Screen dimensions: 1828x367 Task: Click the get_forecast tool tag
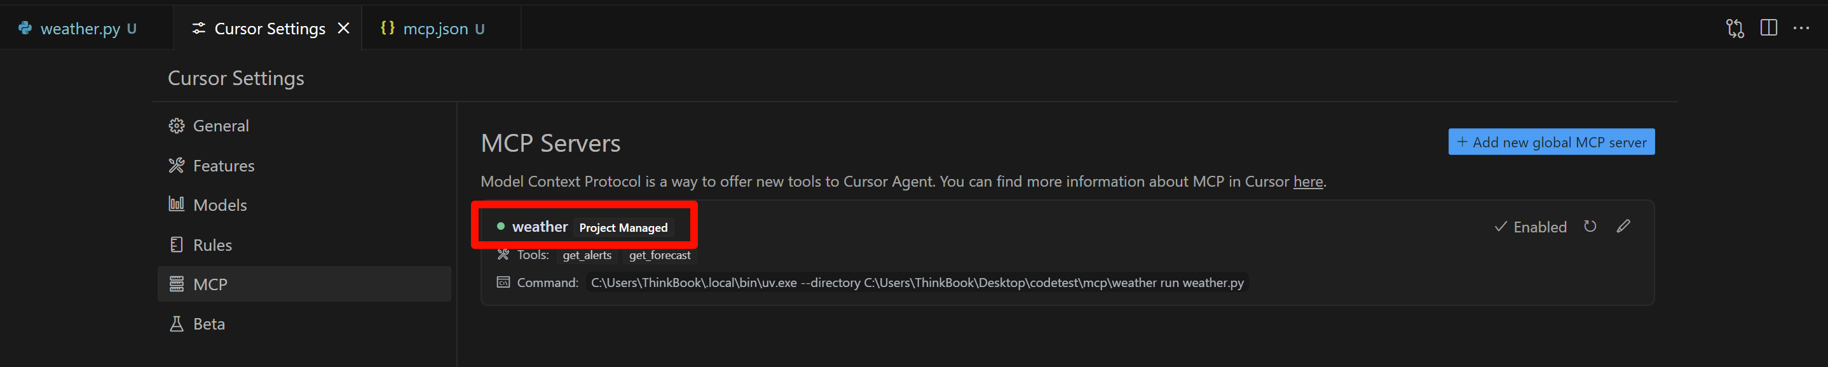(659, 255)
